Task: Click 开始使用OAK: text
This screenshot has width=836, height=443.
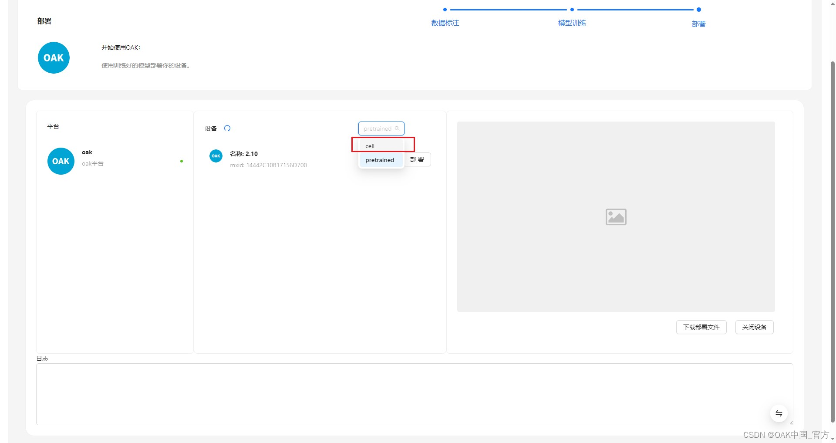Action: (121, 47)
